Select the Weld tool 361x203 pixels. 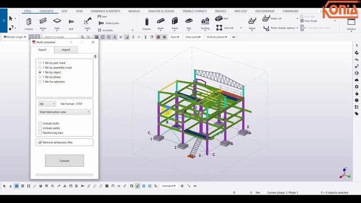pyautogui.click(x=87, y=23)
